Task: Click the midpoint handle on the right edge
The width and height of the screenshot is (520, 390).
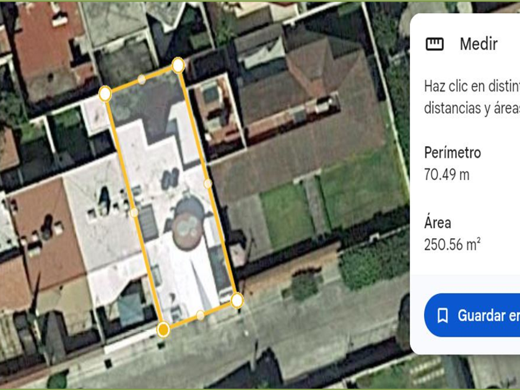Action: point(207,183)
